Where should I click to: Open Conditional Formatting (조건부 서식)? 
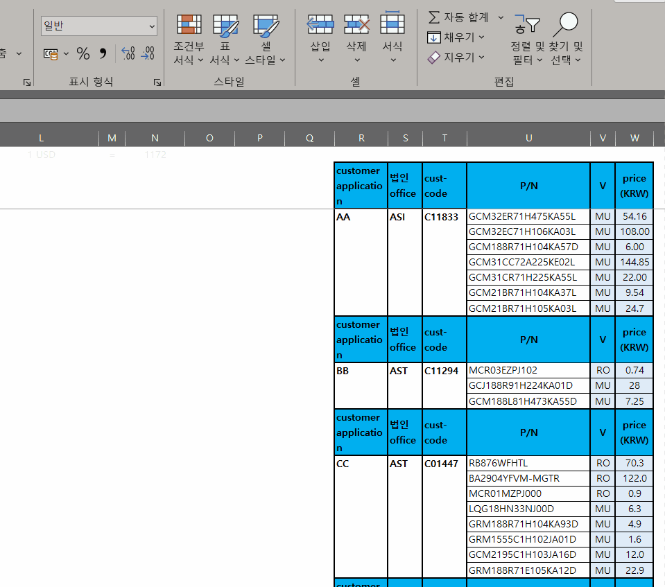189,40
